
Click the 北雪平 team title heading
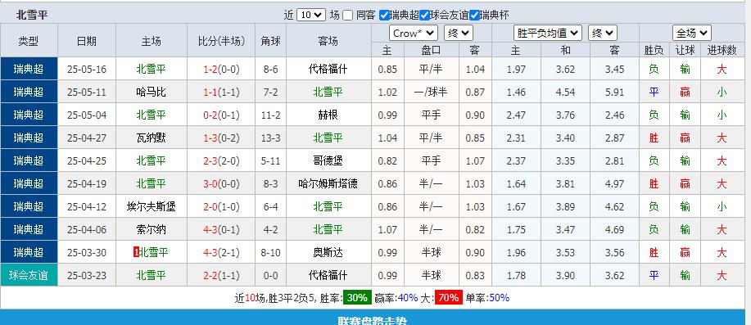coord(32,15)
